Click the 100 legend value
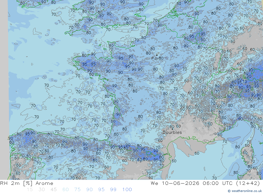The height and width of the screenshot is (193, 263). tap(127, 190)
